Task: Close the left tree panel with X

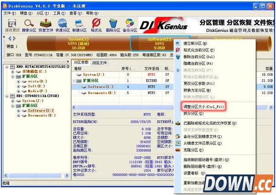Action: pyautogui.click(x=68, y=62)
